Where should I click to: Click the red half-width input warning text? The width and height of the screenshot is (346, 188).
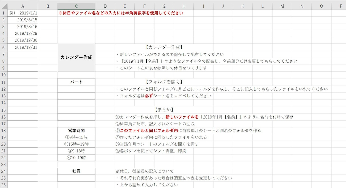tap(121, 13)
